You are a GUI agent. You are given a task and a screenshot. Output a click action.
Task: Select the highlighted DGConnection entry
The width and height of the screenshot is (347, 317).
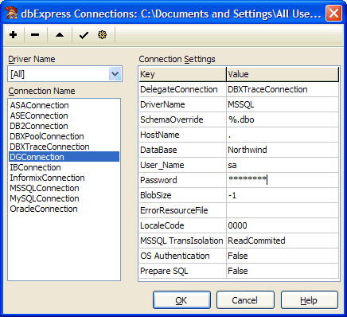pyautogui.click(x=64, y=157)
